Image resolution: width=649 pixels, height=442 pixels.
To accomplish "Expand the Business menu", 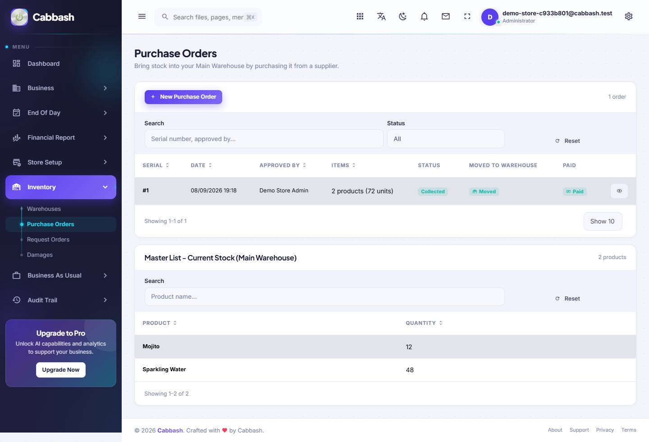I will pyautogui.click(x=61, y=88).
